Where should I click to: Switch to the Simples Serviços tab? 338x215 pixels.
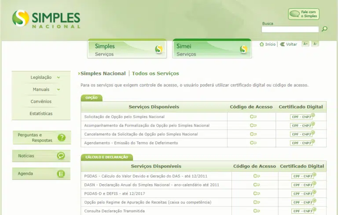pyautogui.click(x=127, y=49)
